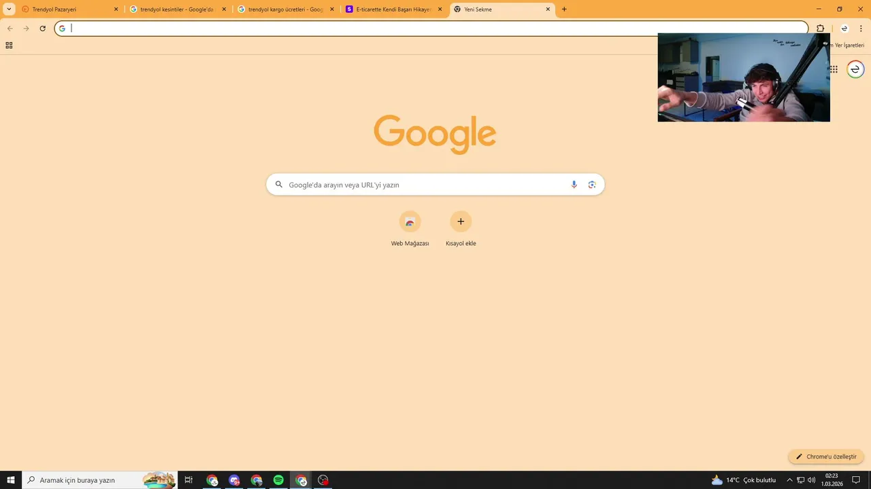
Task: Search by image with Google Lens icon
Action: [x=592, y=185]
